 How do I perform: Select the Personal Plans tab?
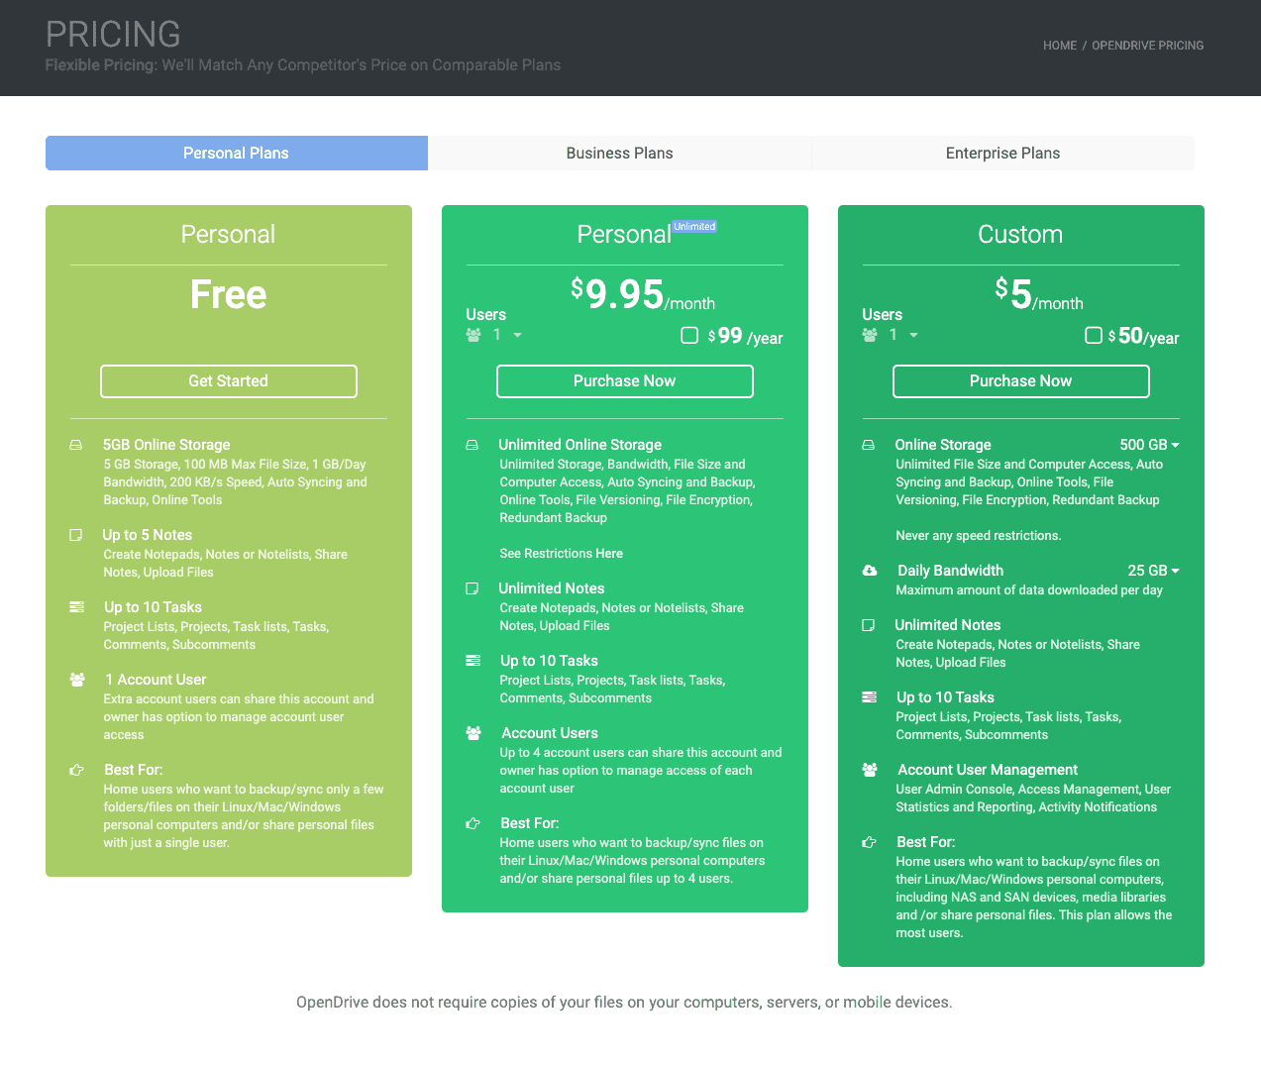tap(237, 153)
